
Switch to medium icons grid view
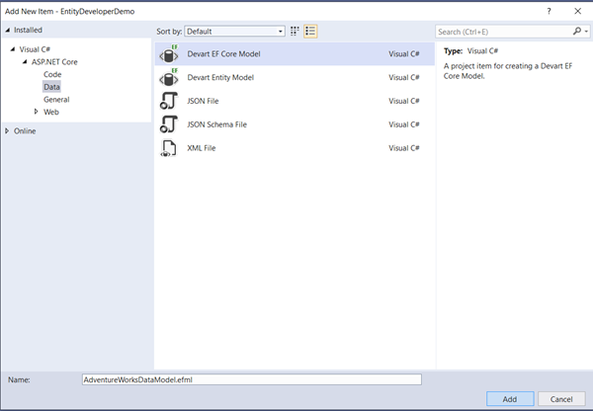295,31
